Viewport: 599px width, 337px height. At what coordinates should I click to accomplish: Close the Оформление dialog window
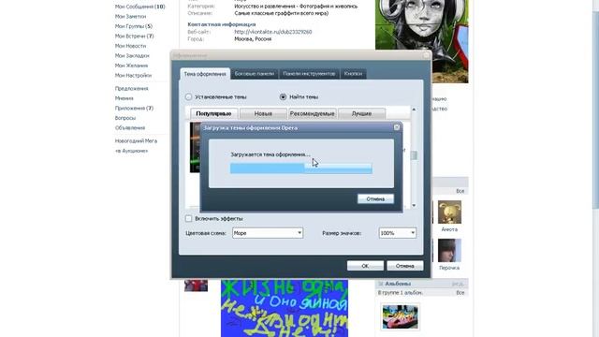pos(427,55)
